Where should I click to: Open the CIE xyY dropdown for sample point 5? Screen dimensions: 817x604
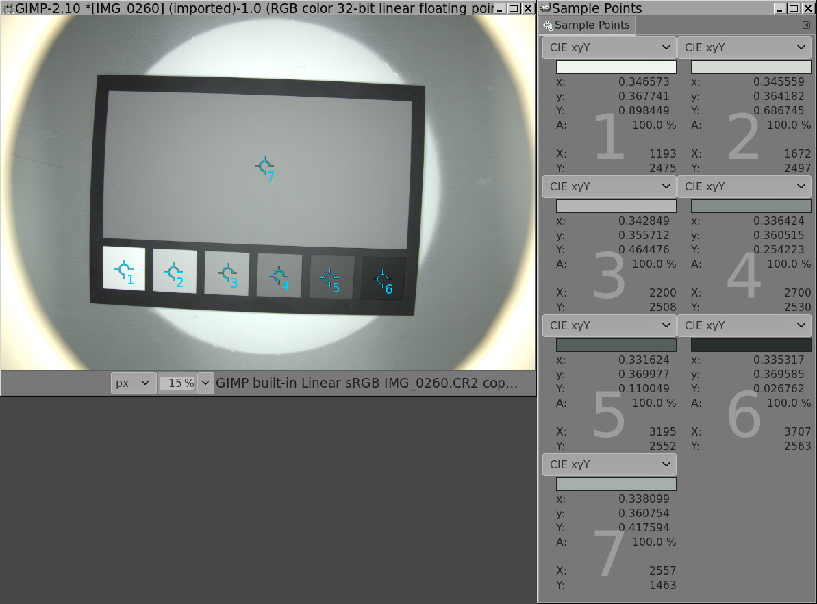click(609, 326)
